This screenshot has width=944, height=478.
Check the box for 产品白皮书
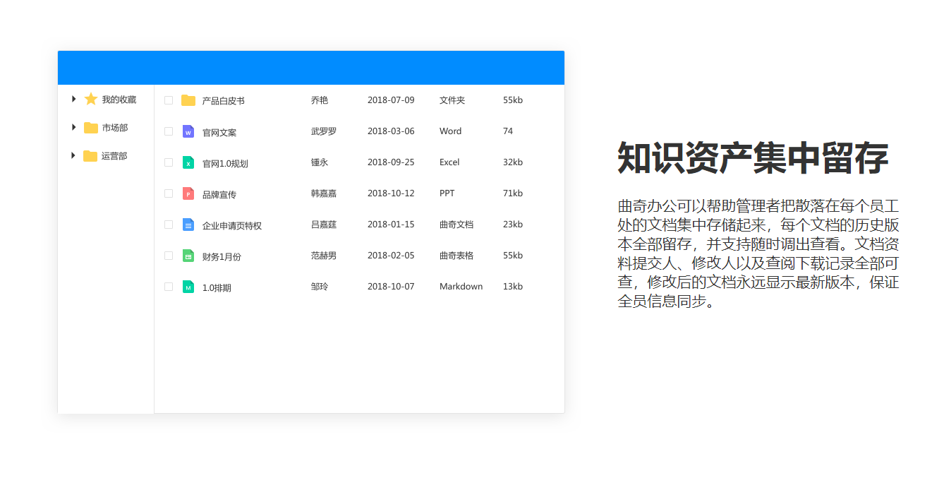(169, 100)
